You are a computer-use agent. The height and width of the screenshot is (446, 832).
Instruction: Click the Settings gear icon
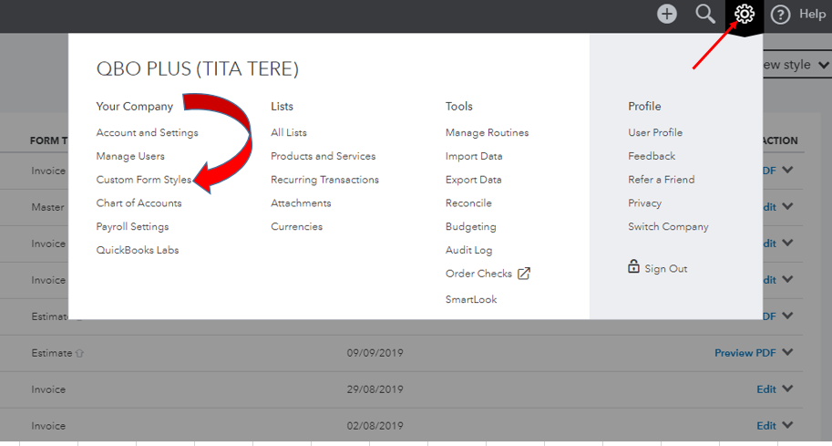(x=745, y=14)
